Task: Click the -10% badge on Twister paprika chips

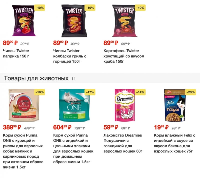Action: pyautogui.click(x=39, y=8)
